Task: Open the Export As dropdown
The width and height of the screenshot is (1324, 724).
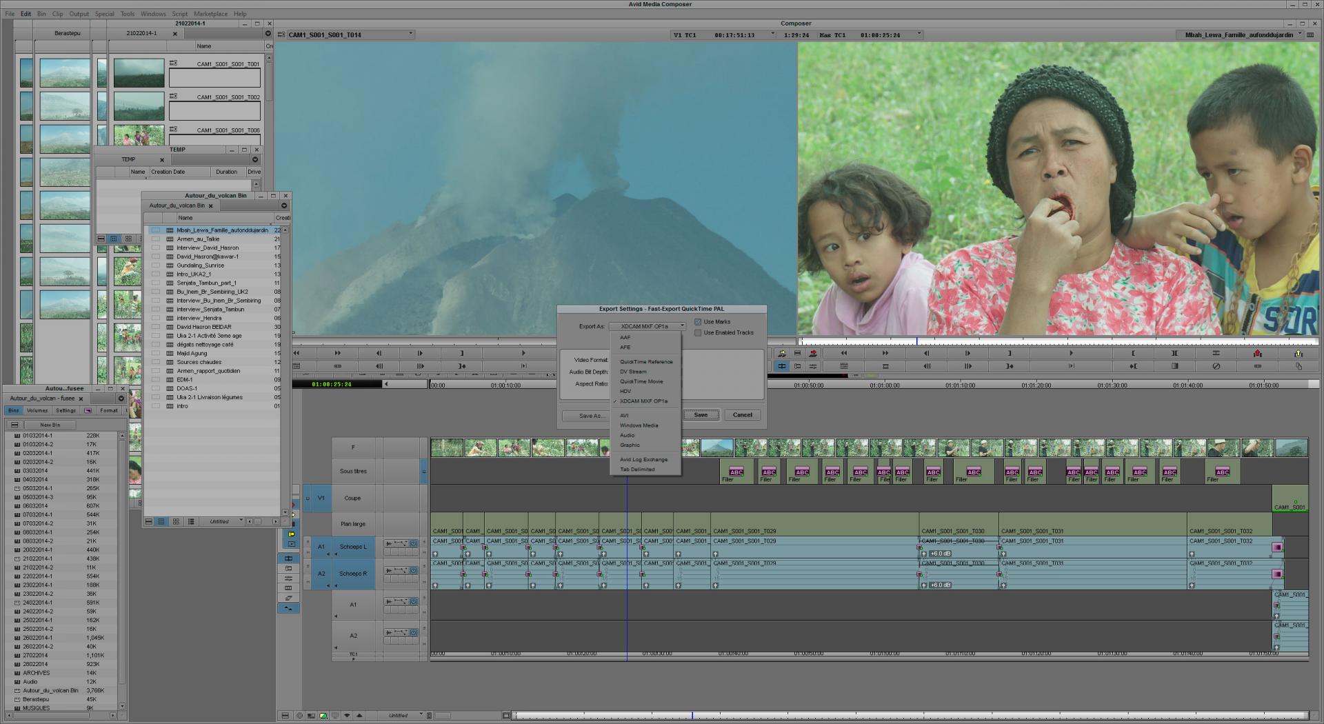Action: (x=647, y=326)
